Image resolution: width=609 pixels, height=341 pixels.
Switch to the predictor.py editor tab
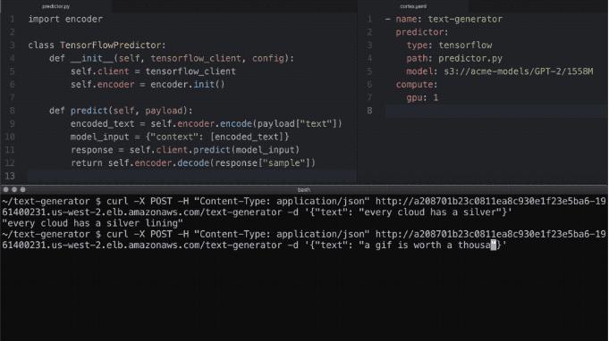(56, 6)
